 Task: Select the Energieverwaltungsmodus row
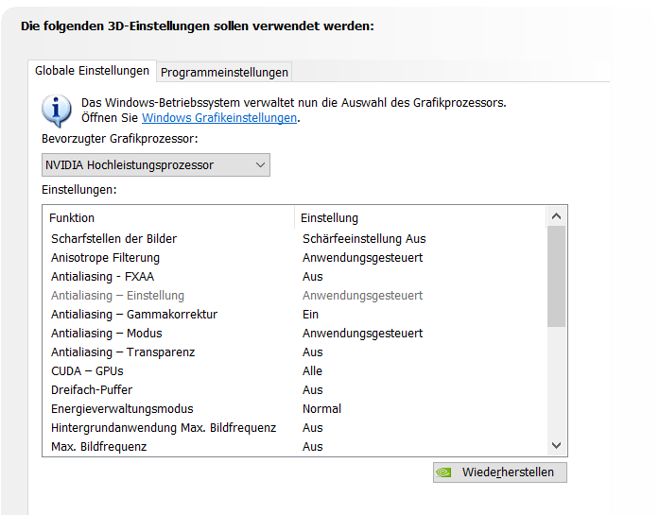[x=294, y=409]
